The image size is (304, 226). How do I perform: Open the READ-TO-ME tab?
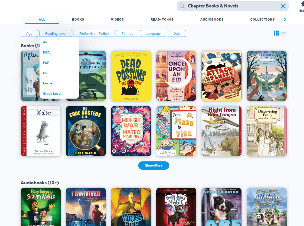pos(162,20)
